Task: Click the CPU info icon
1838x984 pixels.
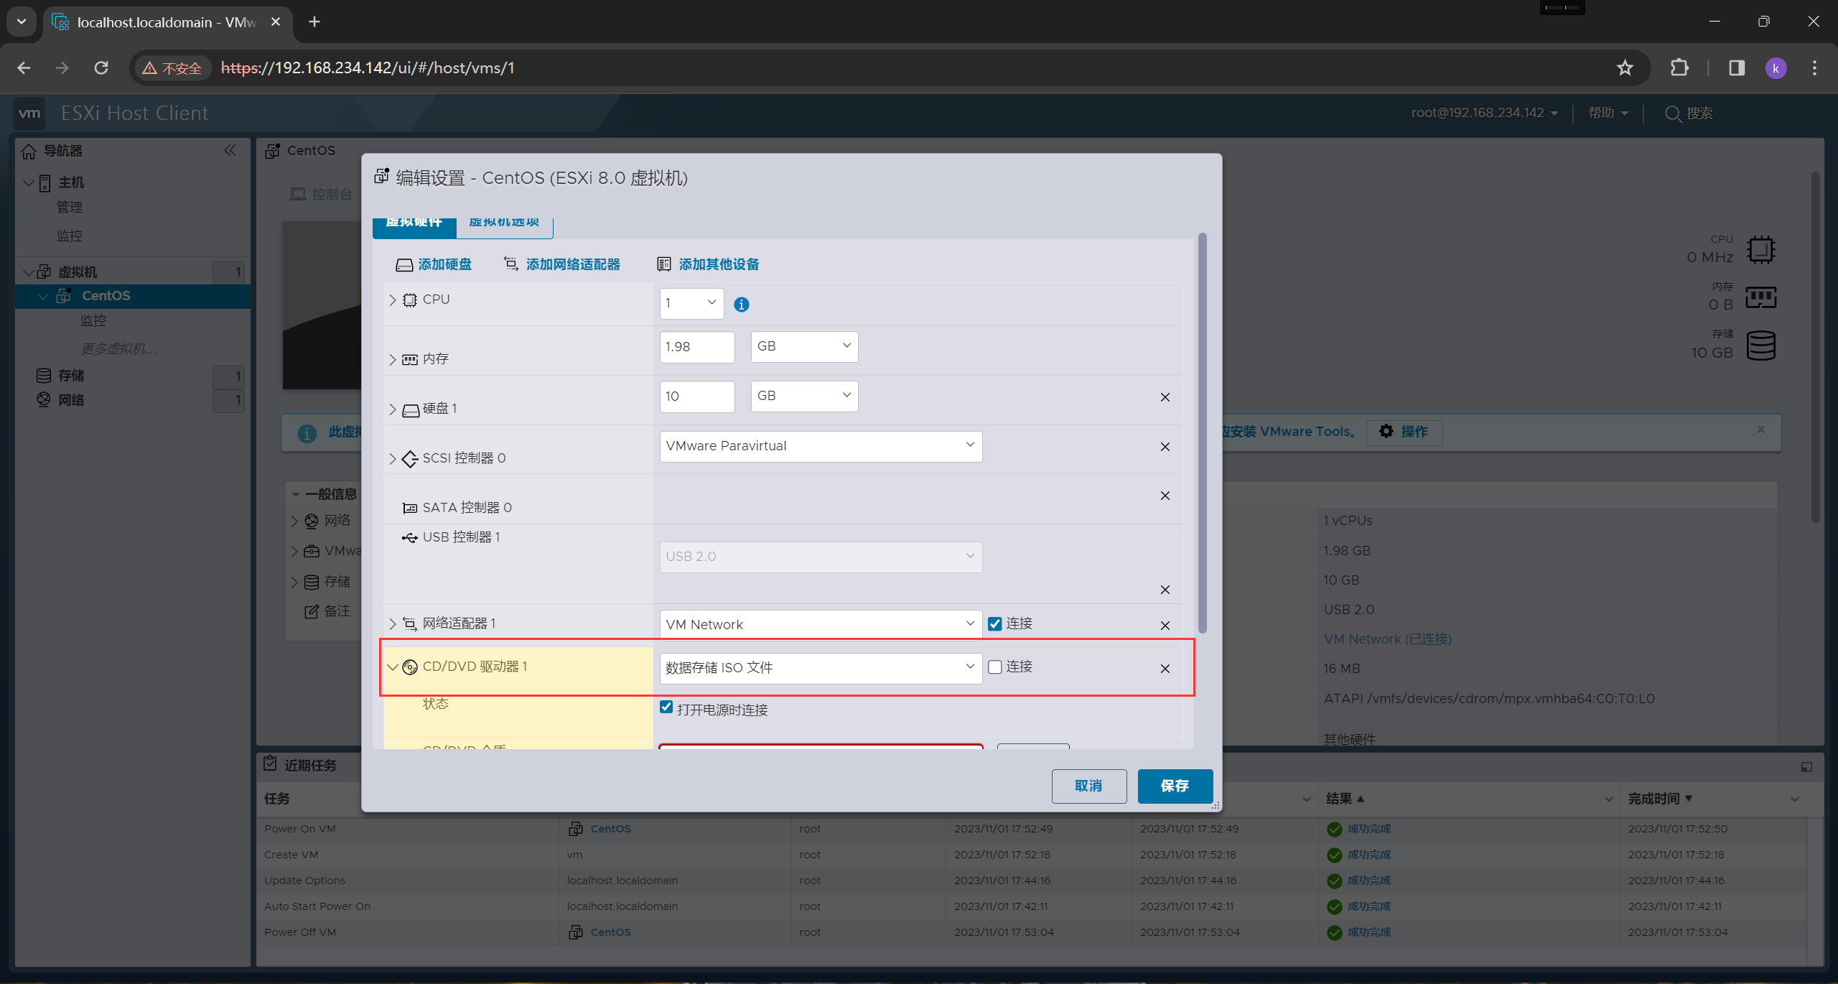Action: pyautogui.click(x=742, y=305)
